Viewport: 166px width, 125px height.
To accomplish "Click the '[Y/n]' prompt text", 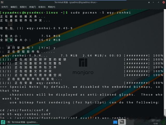I will [44, 48].
